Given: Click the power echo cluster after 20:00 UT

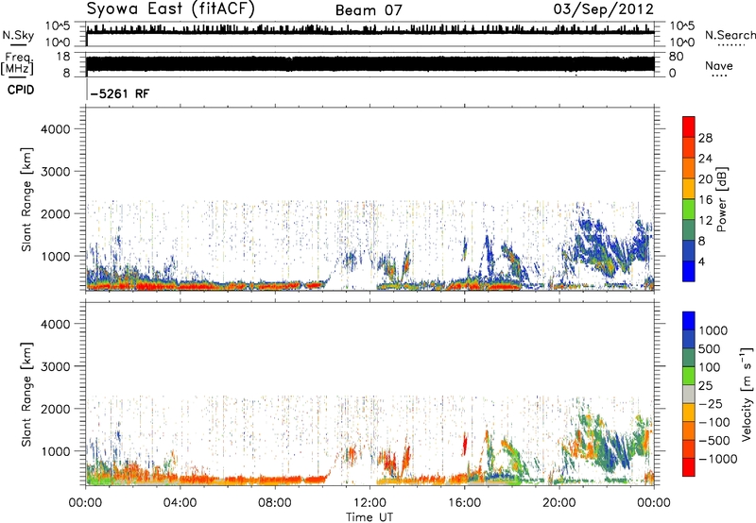Looking at the screenshot, I should 605,245.
